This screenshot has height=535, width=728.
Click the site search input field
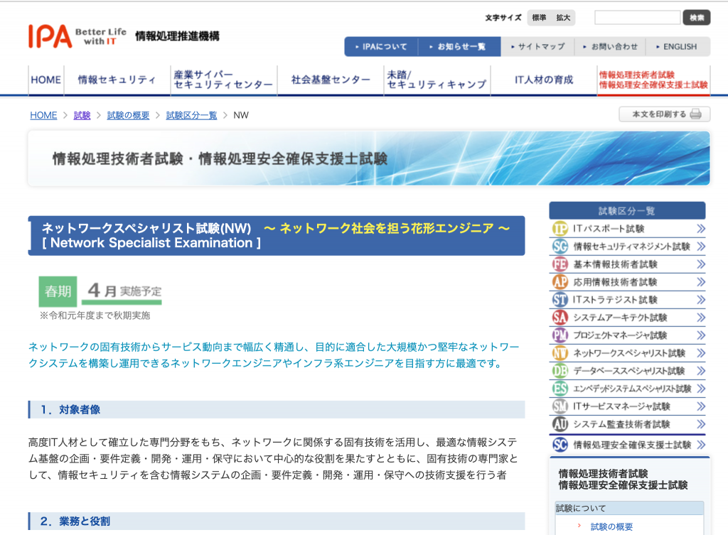tap(638, 18)
